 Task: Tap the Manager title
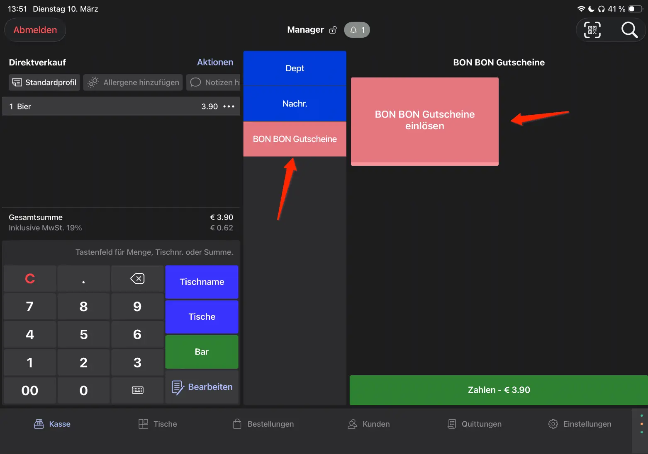pyautogui.click(x=305, y=30)
